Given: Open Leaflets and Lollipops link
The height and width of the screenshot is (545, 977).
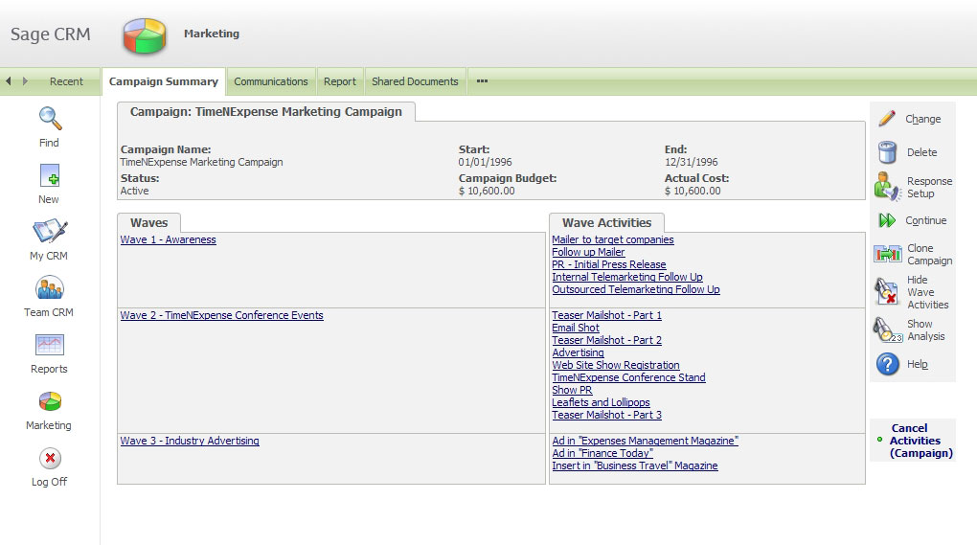Looking at the screenshot, I should pyautogui.click(x=601, y=402).
